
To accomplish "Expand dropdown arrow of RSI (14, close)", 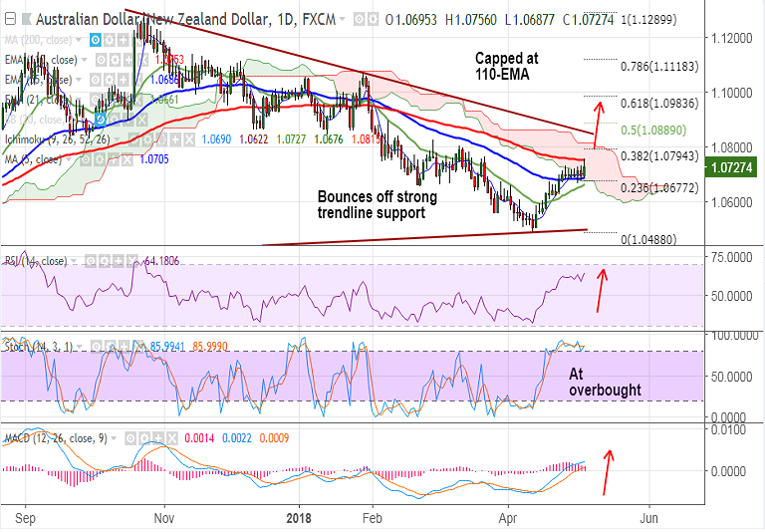I will point(73,261).
